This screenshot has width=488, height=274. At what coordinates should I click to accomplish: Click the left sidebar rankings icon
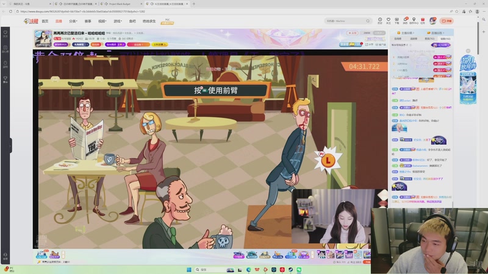tap(5, 49)
